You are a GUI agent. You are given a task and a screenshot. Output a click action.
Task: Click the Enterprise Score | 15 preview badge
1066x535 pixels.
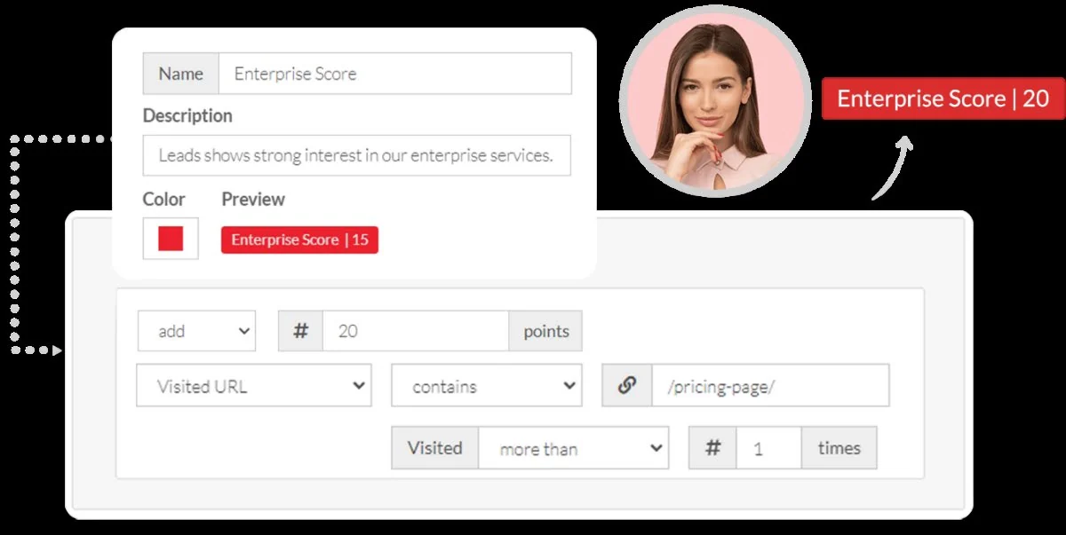click(x=299, y=240)
